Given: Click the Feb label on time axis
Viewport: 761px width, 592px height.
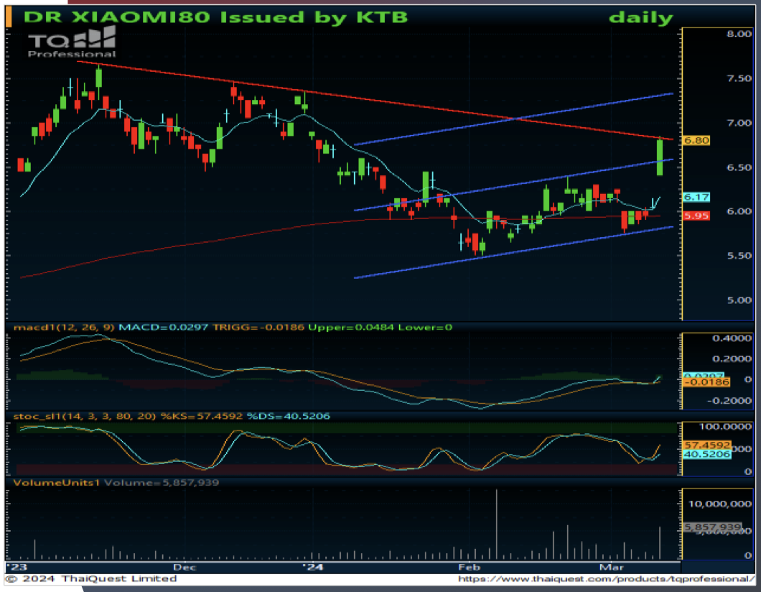Looking at the screenshot, I should (469, 568).
